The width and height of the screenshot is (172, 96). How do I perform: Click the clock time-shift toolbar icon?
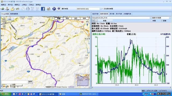point(23,9)
